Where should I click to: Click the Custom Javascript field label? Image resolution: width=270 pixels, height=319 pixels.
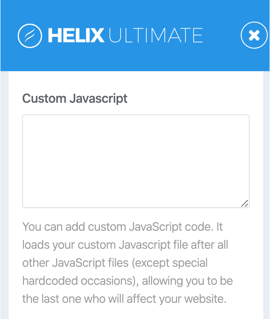[x=75, y=99]
